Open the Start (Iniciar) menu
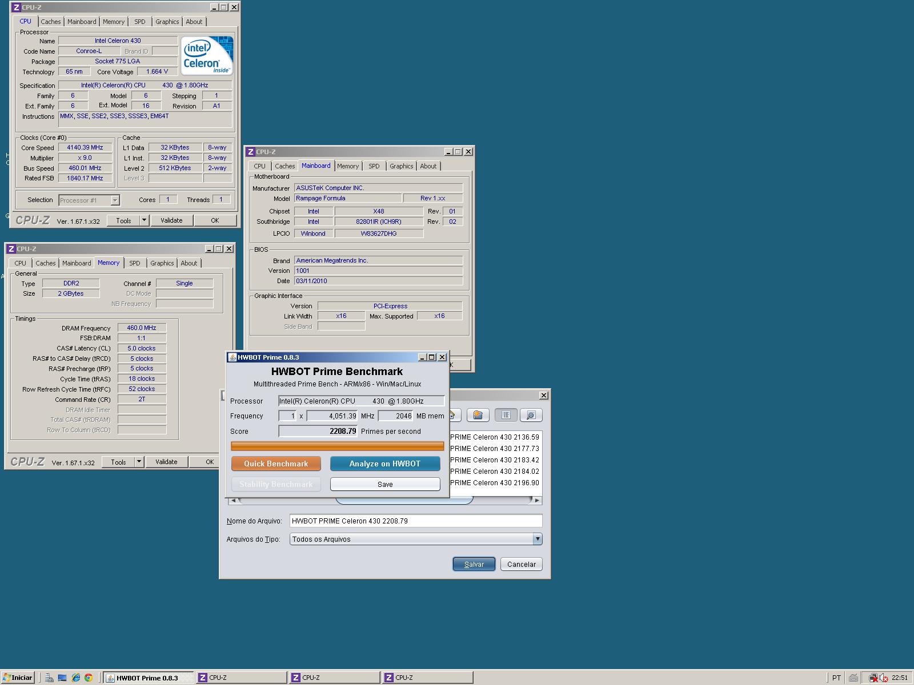Viewport: 914px width, 685px height. click(18, 678)
